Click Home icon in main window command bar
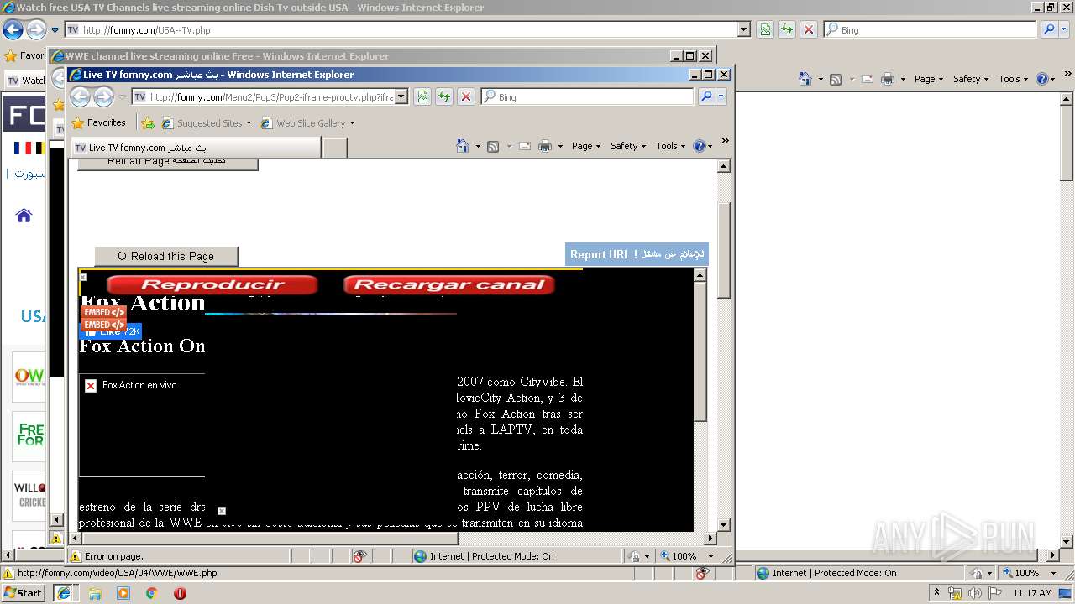This screenshot has width=1075, height=604. (x=805, y=79)
